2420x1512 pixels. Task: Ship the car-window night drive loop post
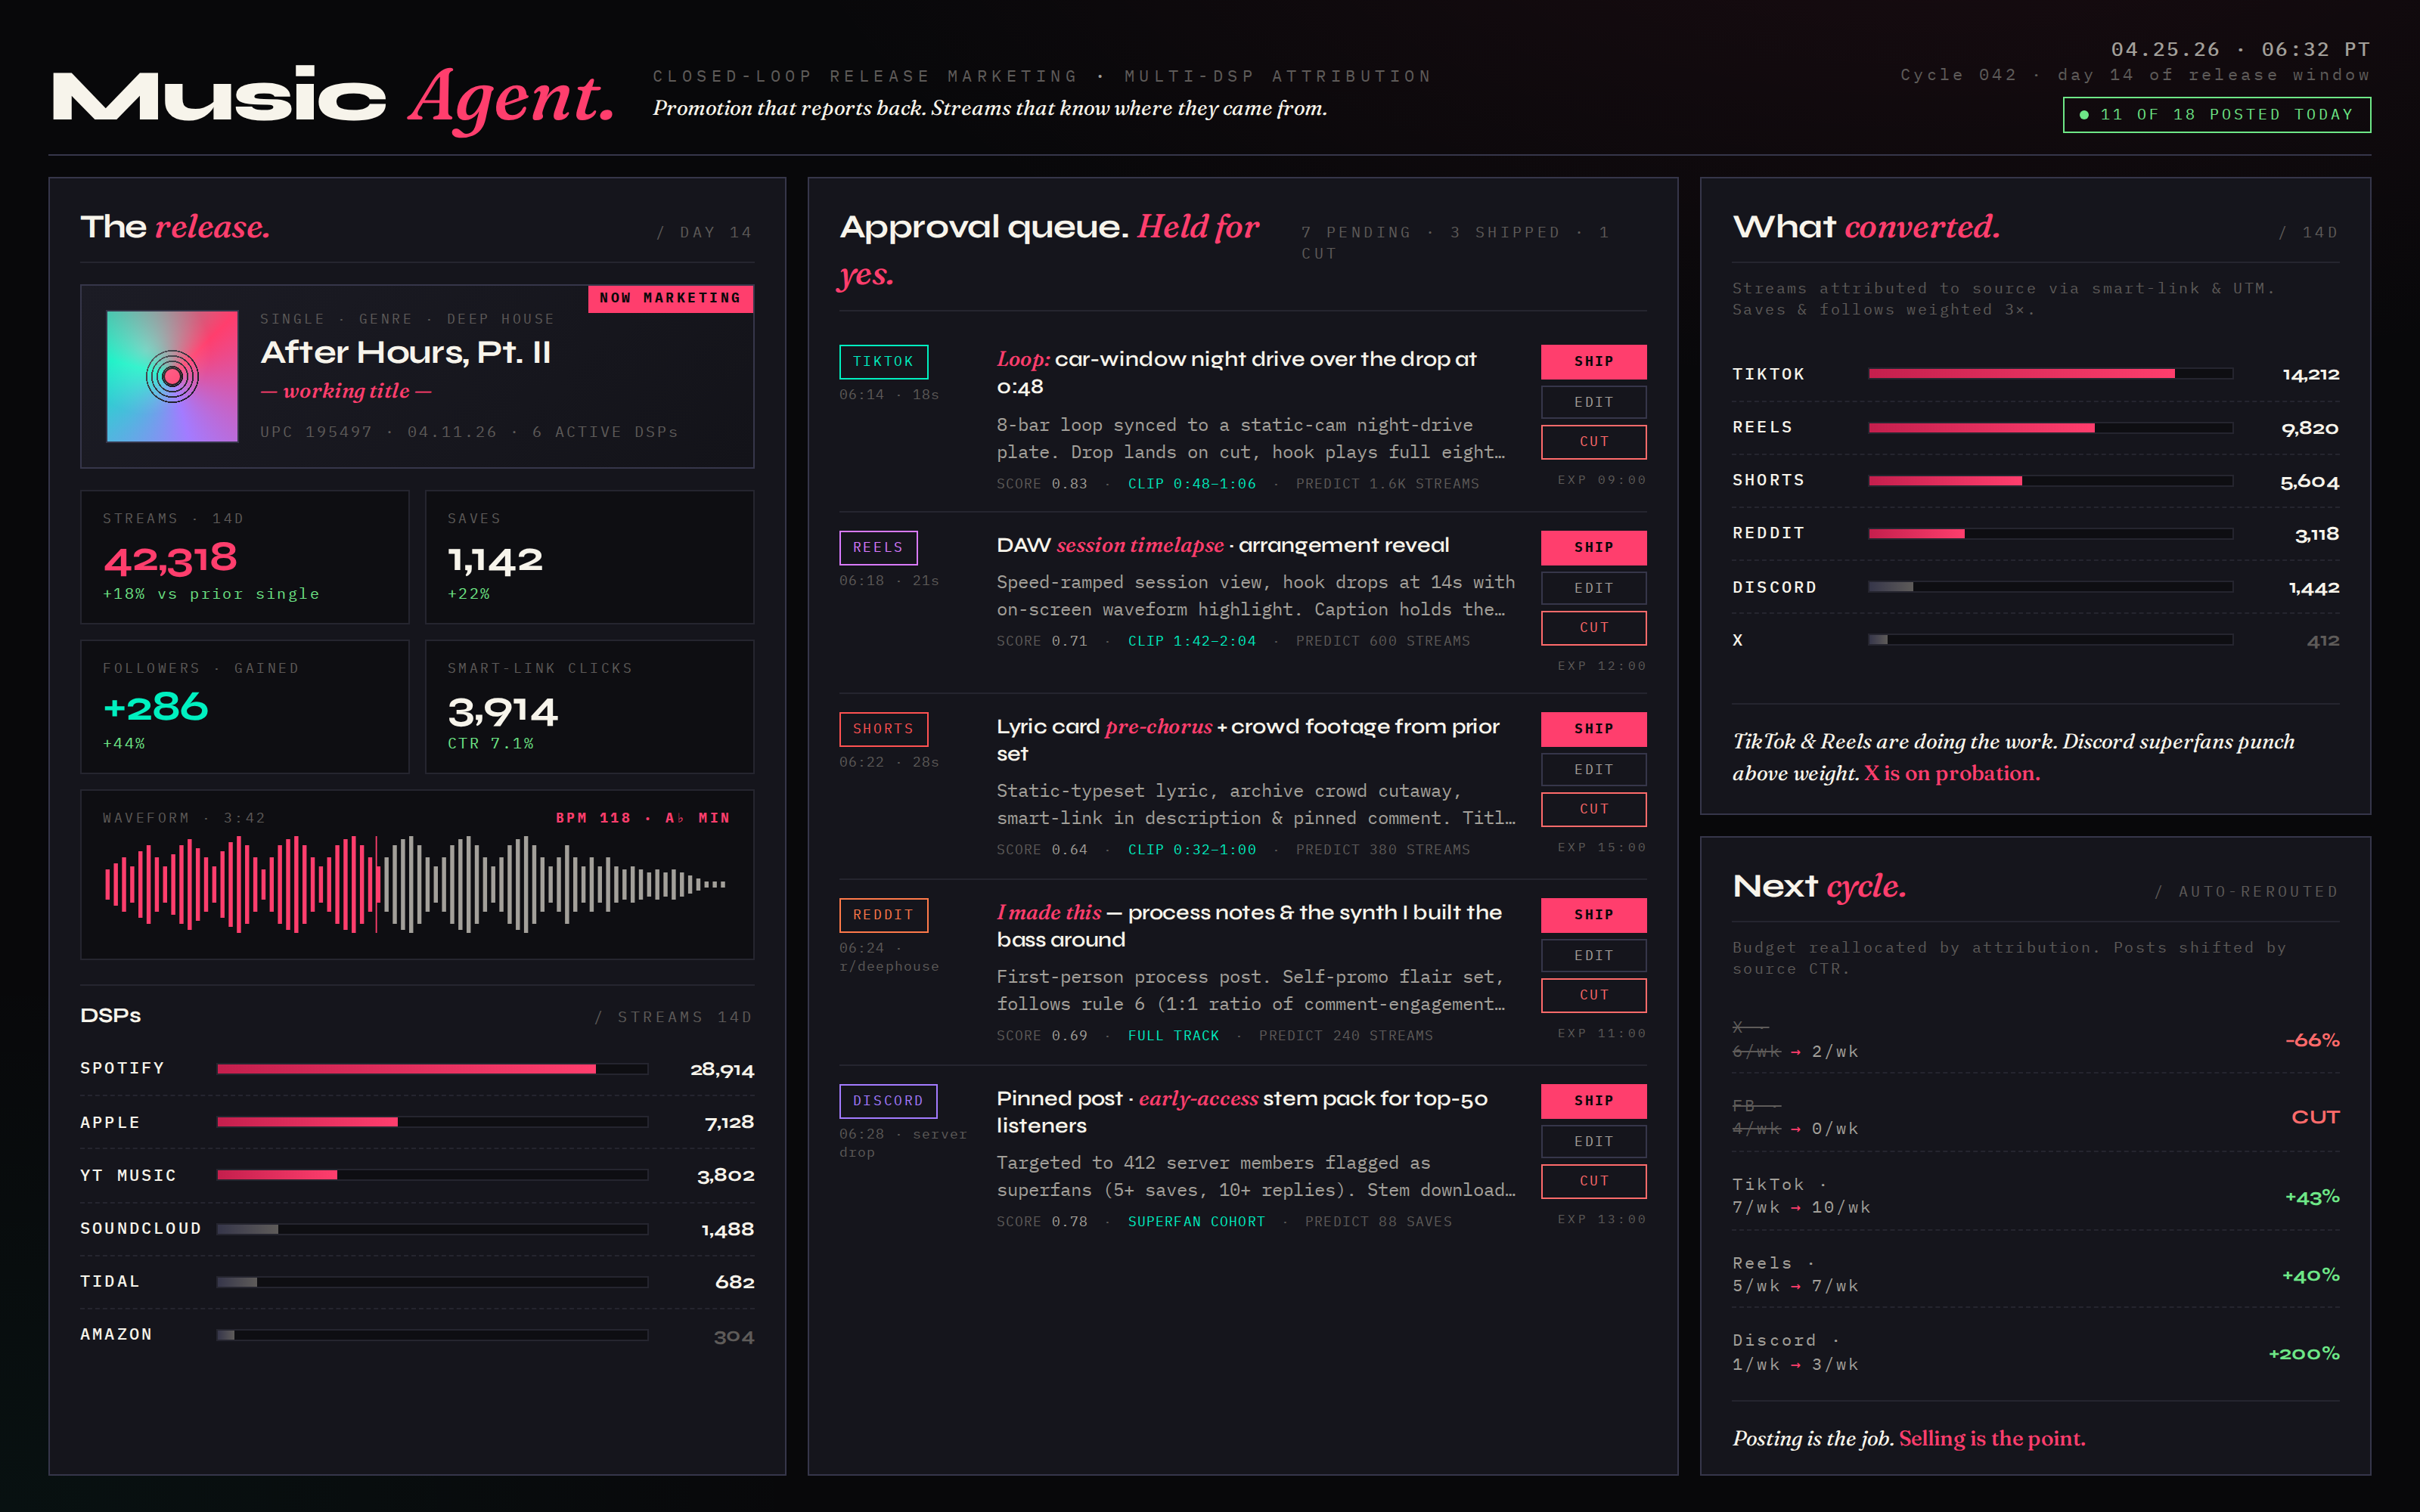pos(1593,361)
